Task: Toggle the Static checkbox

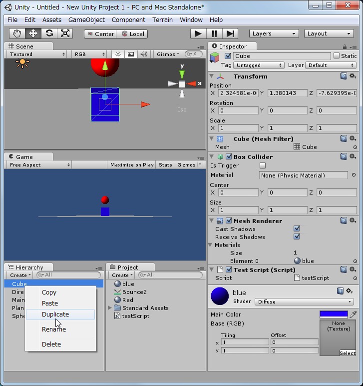Action: (x=337, y=56)
